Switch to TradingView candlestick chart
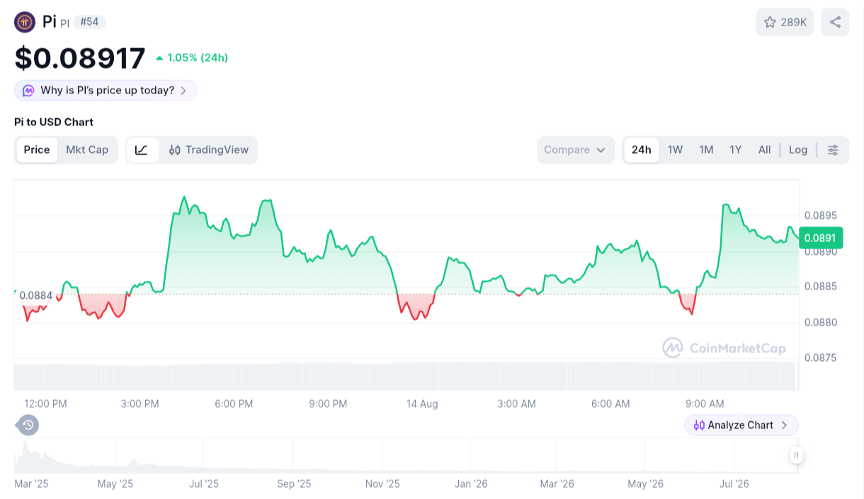Image resolution: width=864 pixels, height=499 pixels. click(209, 150)
